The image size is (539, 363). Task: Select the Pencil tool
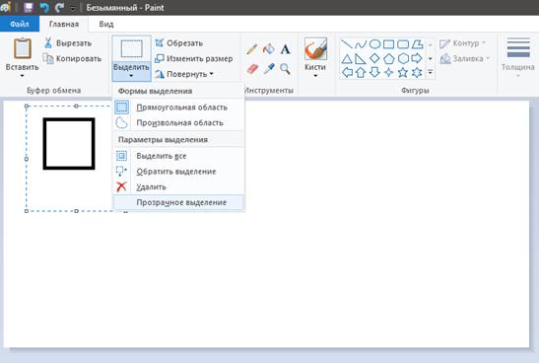click(x=252, y=49)
